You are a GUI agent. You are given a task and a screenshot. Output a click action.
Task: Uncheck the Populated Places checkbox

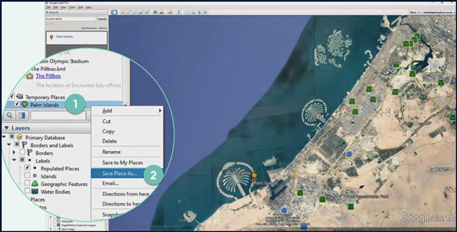click(27, 167)
